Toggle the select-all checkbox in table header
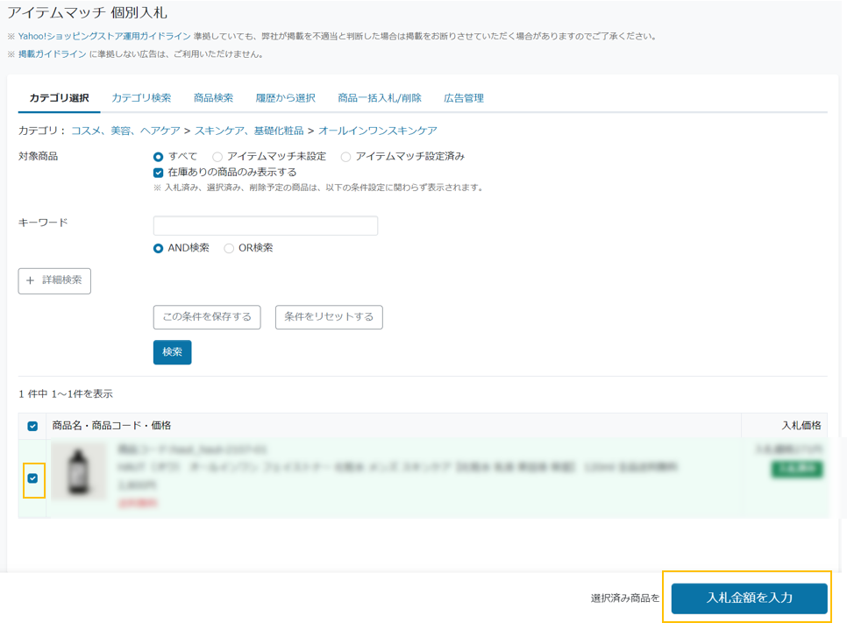The width and height of the screenshot is (847, 637). [x=32, y=426]
